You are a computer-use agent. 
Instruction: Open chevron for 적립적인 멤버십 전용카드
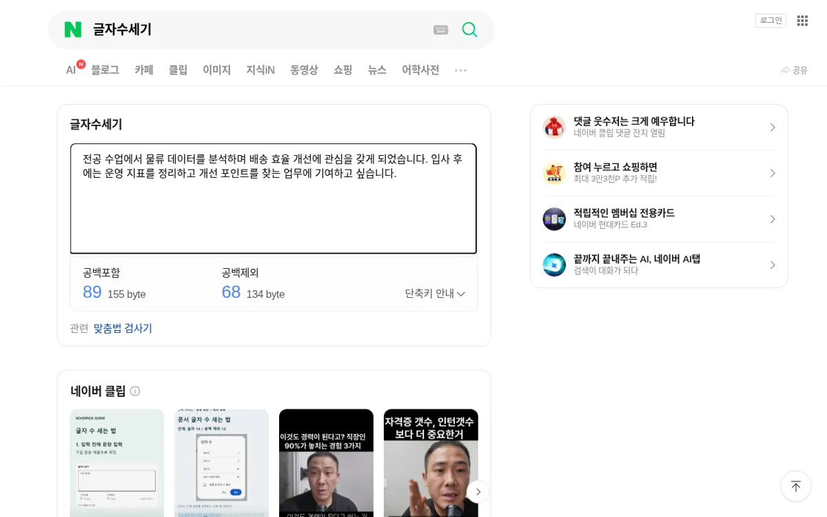point(773,219)
